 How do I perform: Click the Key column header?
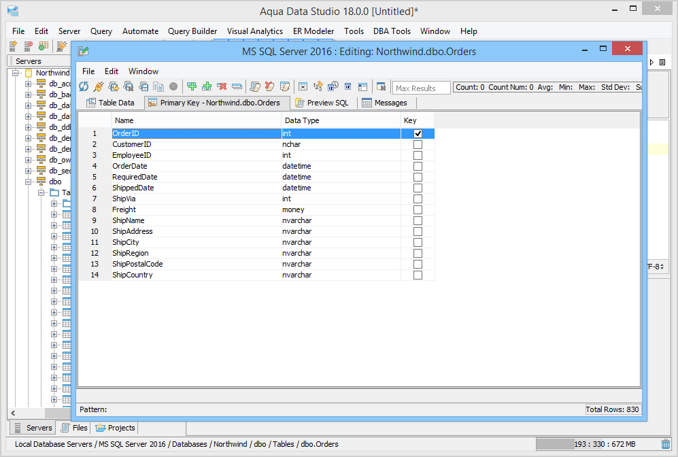tap(418, 120)
